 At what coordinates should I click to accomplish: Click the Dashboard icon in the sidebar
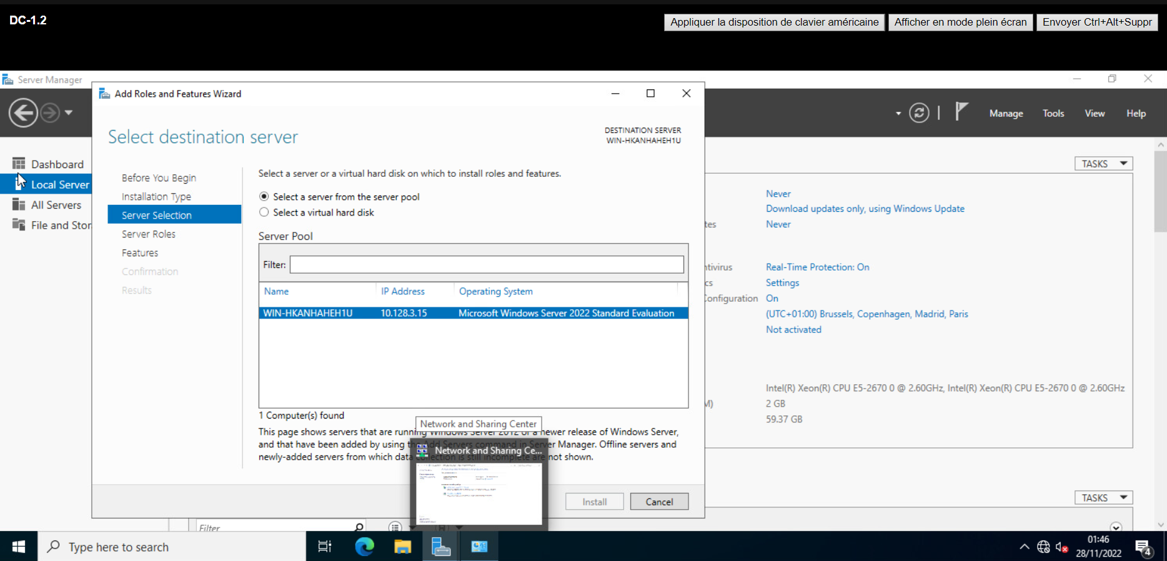(19, 164)
